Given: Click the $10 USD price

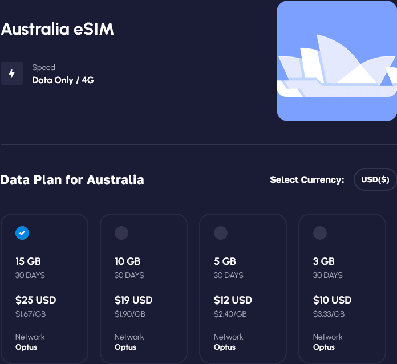Looking at the screenshot, I should (332, 300).
